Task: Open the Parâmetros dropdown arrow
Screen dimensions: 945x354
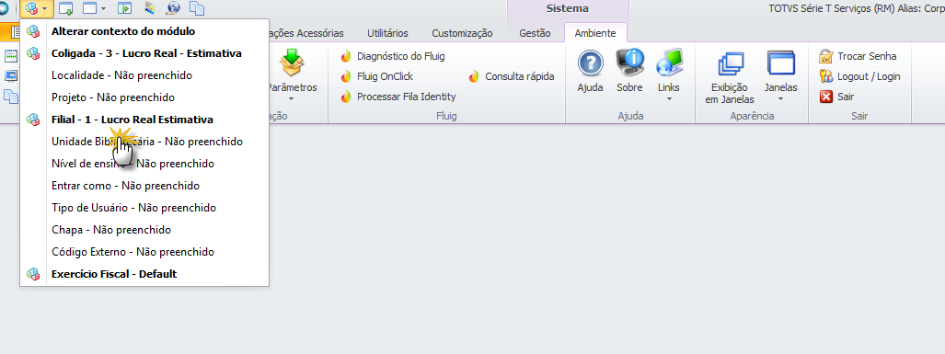Action: coord(292,98)
